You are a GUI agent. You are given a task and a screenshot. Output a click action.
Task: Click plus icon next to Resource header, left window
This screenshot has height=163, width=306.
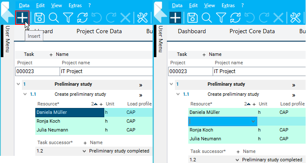click(101, 105)
